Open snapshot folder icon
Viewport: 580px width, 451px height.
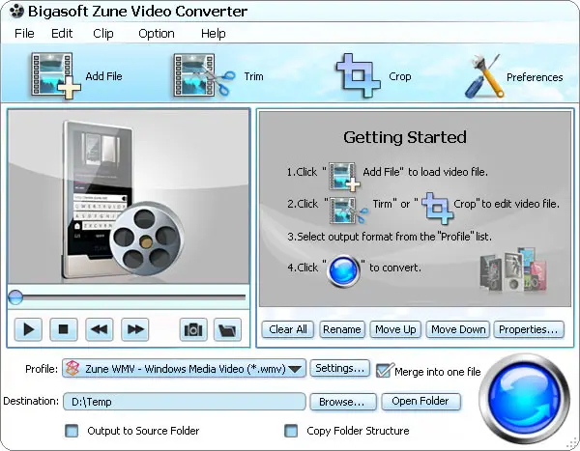(x=227, y=329)
